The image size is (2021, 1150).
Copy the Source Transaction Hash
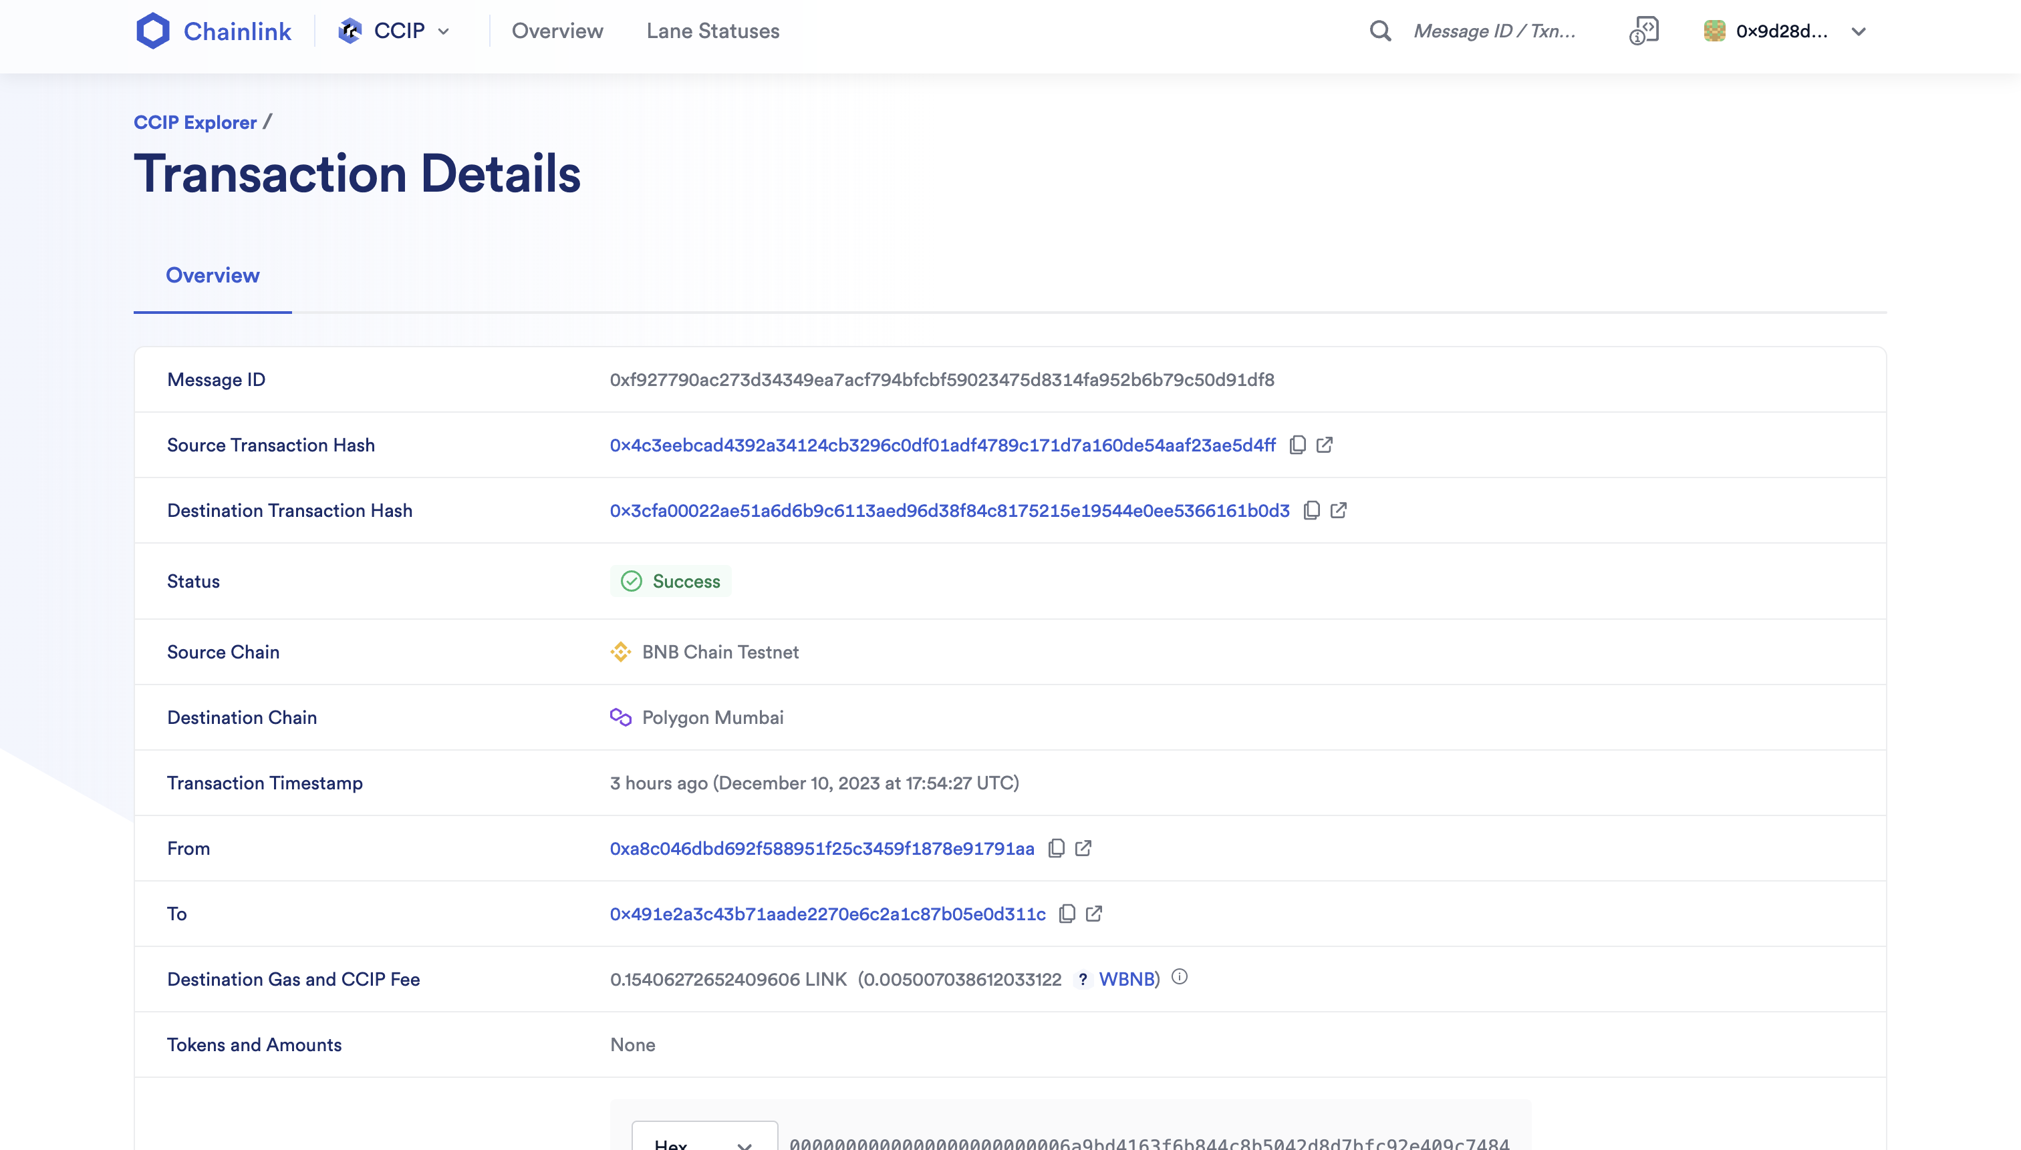point(1297,445)
